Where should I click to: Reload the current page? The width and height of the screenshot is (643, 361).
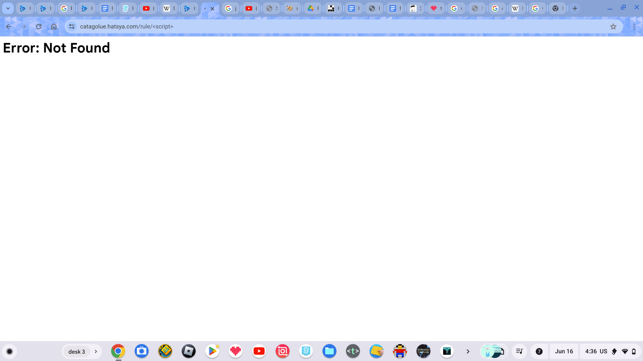coord(39,26)
